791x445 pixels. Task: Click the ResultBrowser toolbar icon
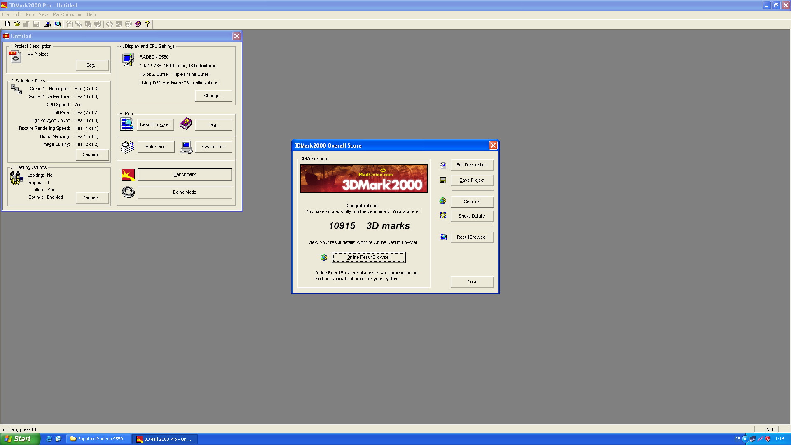coord(58,24)
